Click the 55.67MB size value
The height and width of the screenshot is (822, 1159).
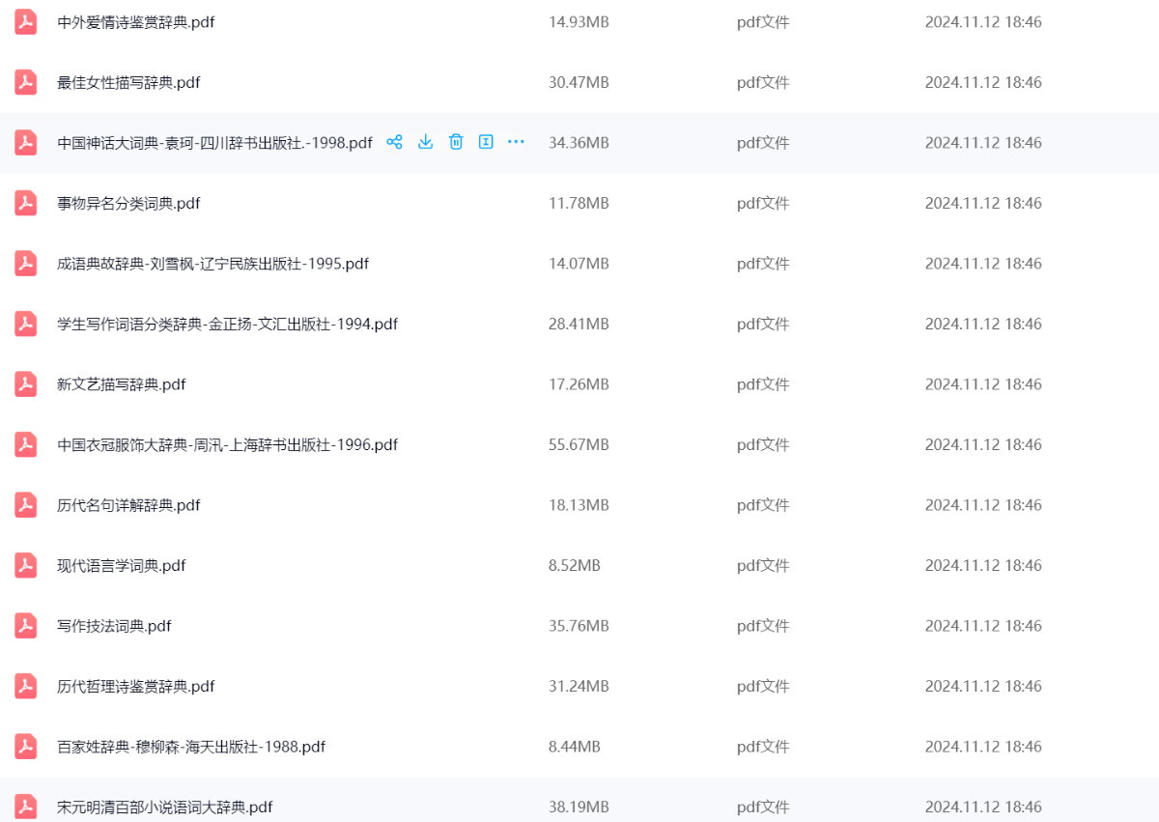pyautogui.click(x=579, y=445)
